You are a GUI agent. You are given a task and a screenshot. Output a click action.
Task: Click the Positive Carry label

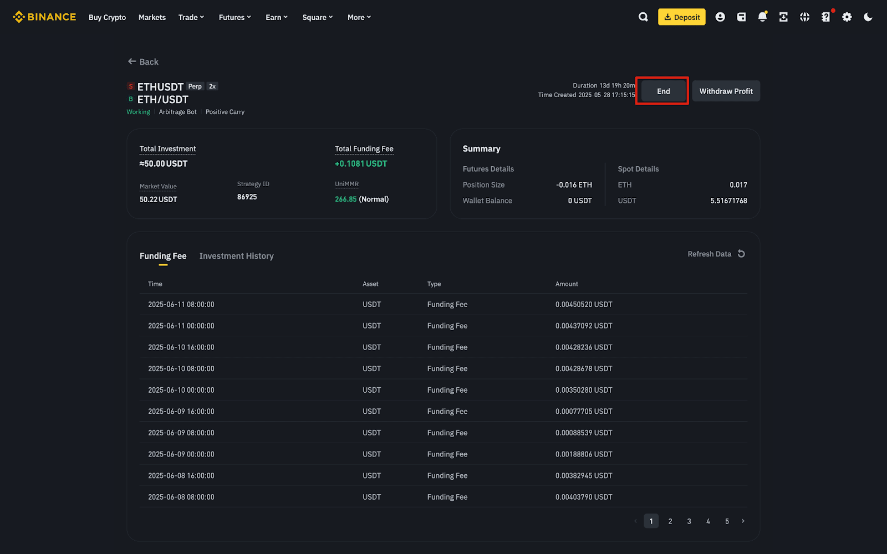pos(225,112)
